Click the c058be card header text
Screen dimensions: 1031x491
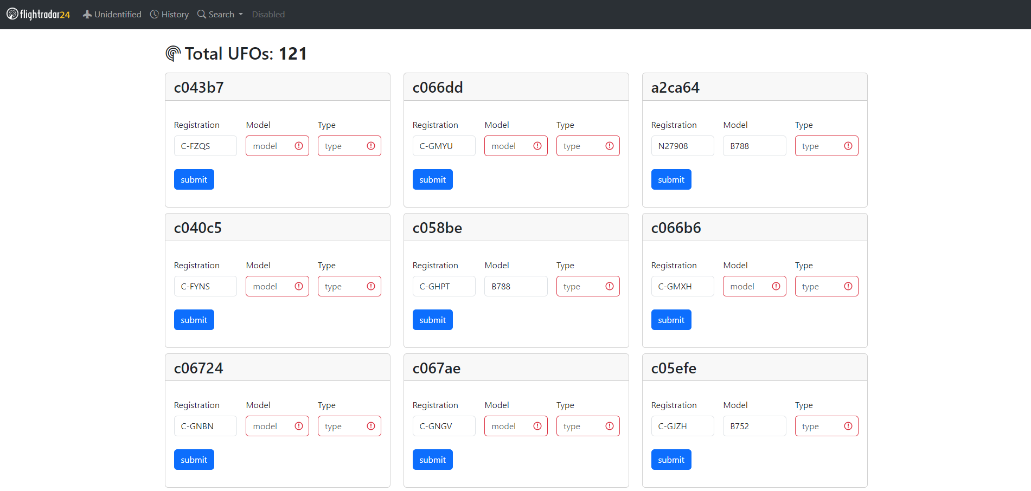click(x=437, y=228)
